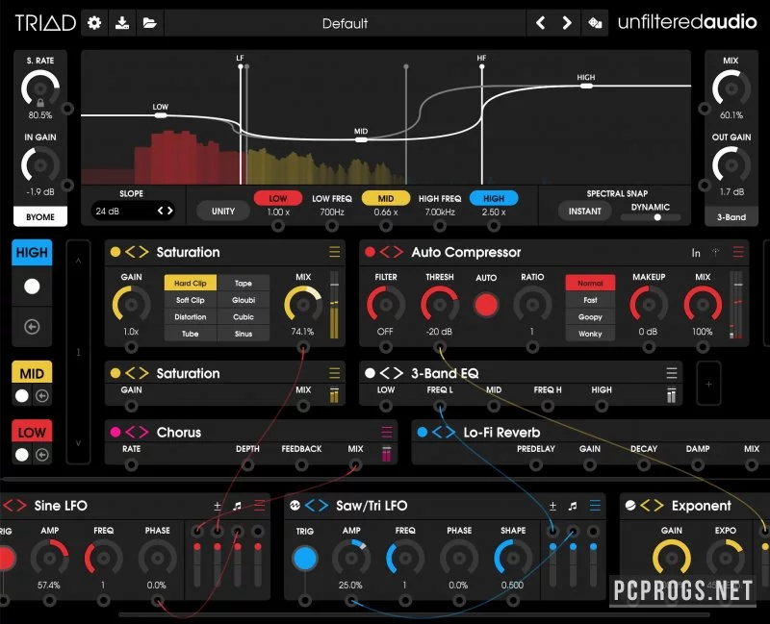Click the add module plus slot
Viewport: 770px width, 624px height.
tap(708, 385)
